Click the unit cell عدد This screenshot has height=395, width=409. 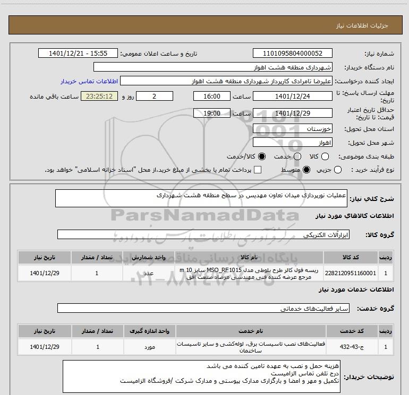pos(148,273)
